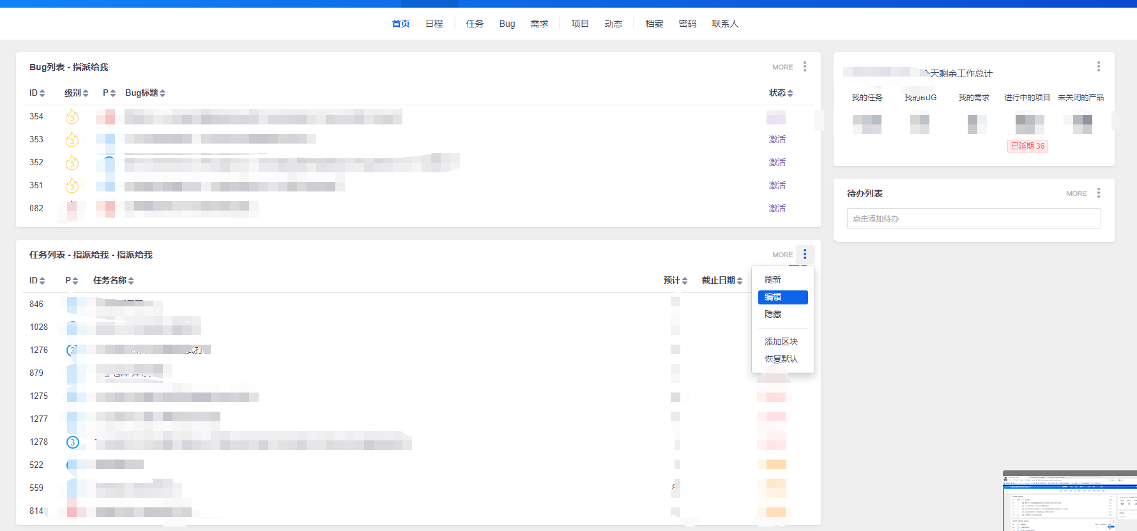Click MORE in the 待办列表 panel

click(1076, 193)
